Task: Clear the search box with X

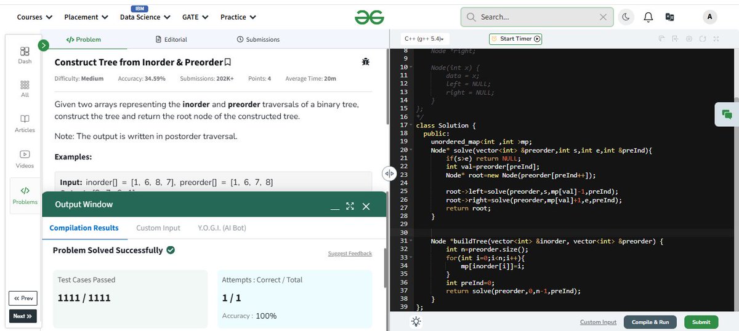Action: pyautogui.click(x=603, y=17)
